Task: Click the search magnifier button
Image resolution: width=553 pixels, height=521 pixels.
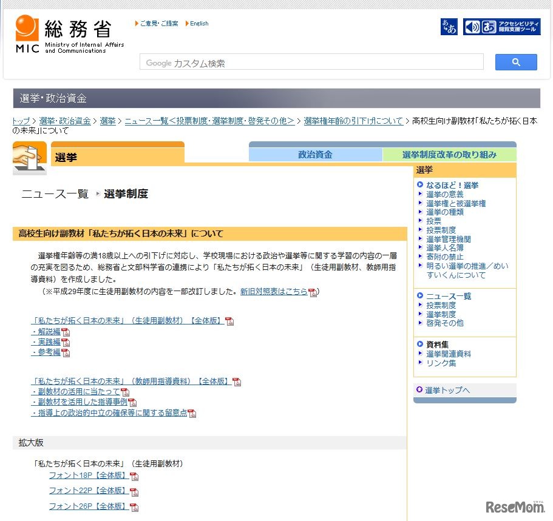Action: [515, 62]
